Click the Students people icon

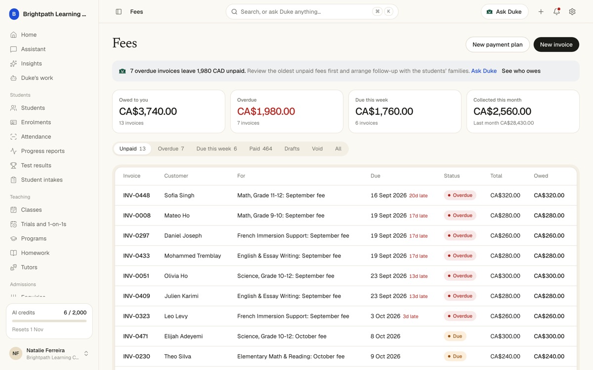(x=13, y=108)
